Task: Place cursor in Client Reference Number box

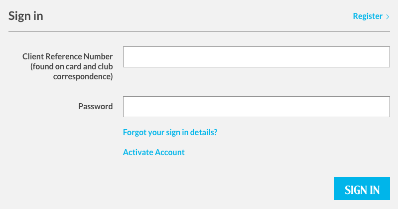Action: [256, 57]
